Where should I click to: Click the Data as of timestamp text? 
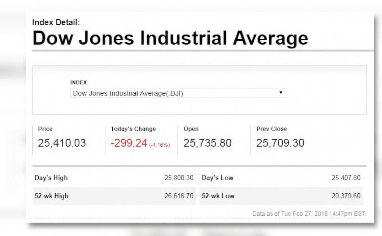click(x=309, y=214)
